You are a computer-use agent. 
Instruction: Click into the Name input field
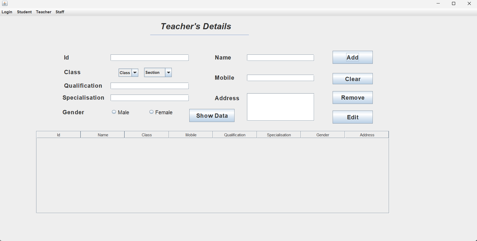click(281, 58)
